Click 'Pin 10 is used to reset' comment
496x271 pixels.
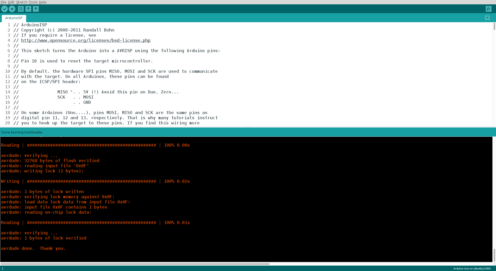(83, 61)
